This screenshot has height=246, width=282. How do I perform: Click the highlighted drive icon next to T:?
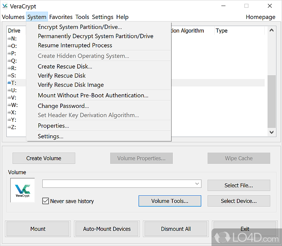[9, 83]
